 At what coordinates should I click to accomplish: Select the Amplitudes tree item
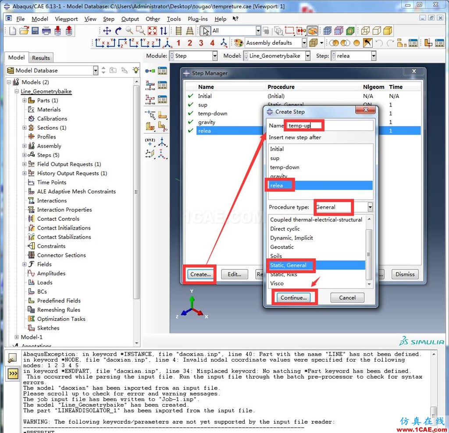pyautogui.click(x=51, y=273)
